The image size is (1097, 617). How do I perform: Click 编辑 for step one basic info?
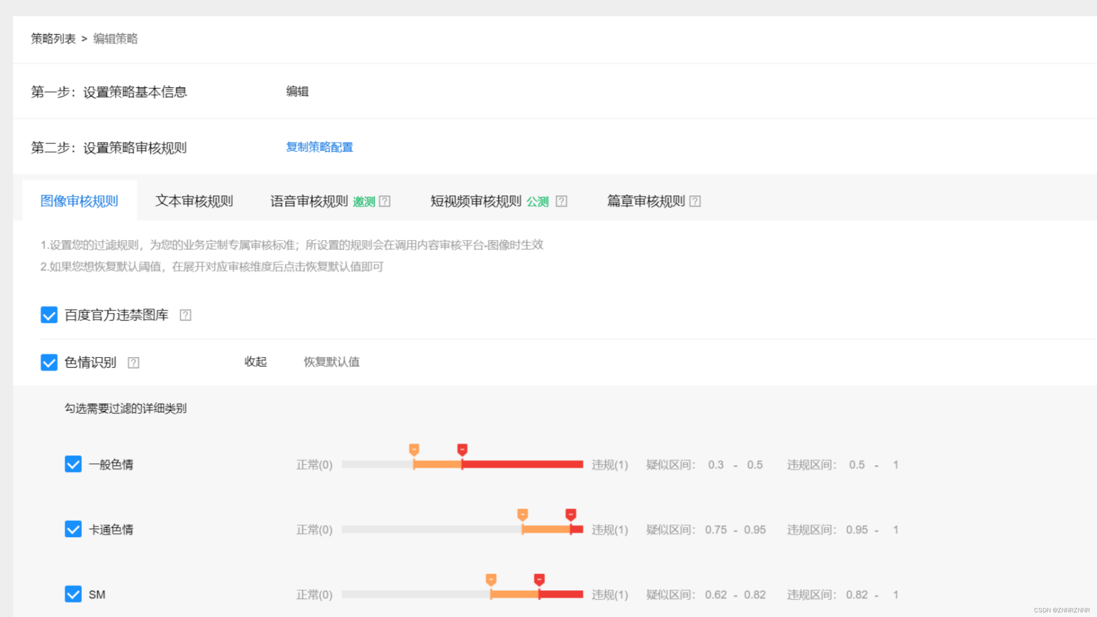(297, 92)
